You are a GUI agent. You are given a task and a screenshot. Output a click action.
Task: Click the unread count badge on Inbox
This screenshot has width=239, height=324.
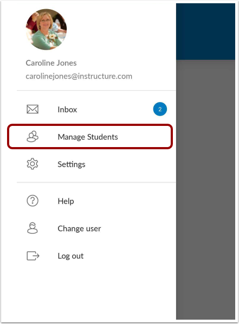point(160,109)
